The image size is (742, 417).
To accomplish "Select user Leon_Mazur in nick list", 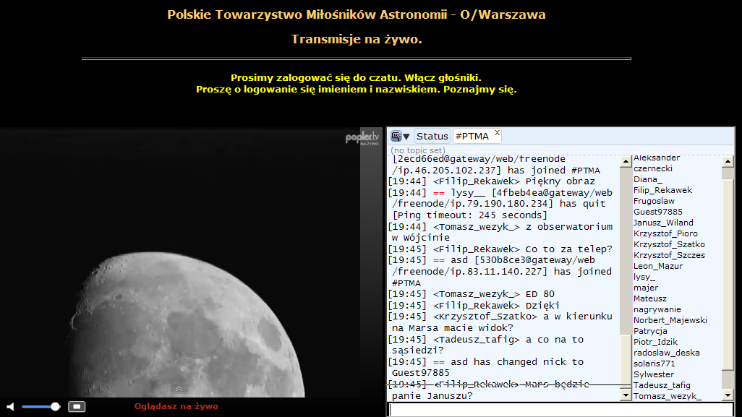I will click(658, 266).
